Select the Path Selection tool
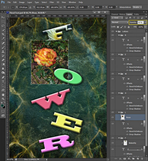 point(3,86)
